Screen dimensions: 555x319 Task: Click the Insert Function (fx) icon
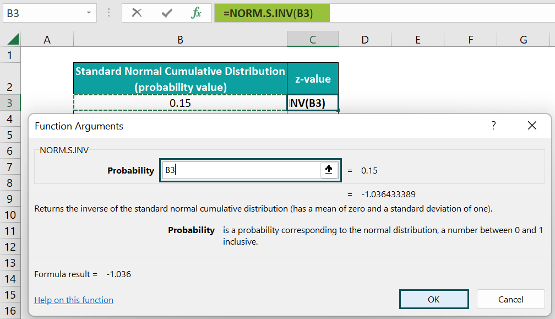pyautogui.click(x=198, y=13)
